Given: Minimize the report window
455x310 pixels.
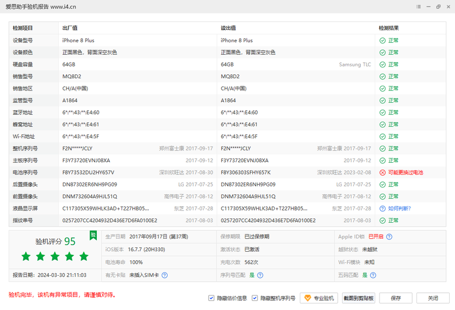Looking at the screenshot, I should click(428, 6).
